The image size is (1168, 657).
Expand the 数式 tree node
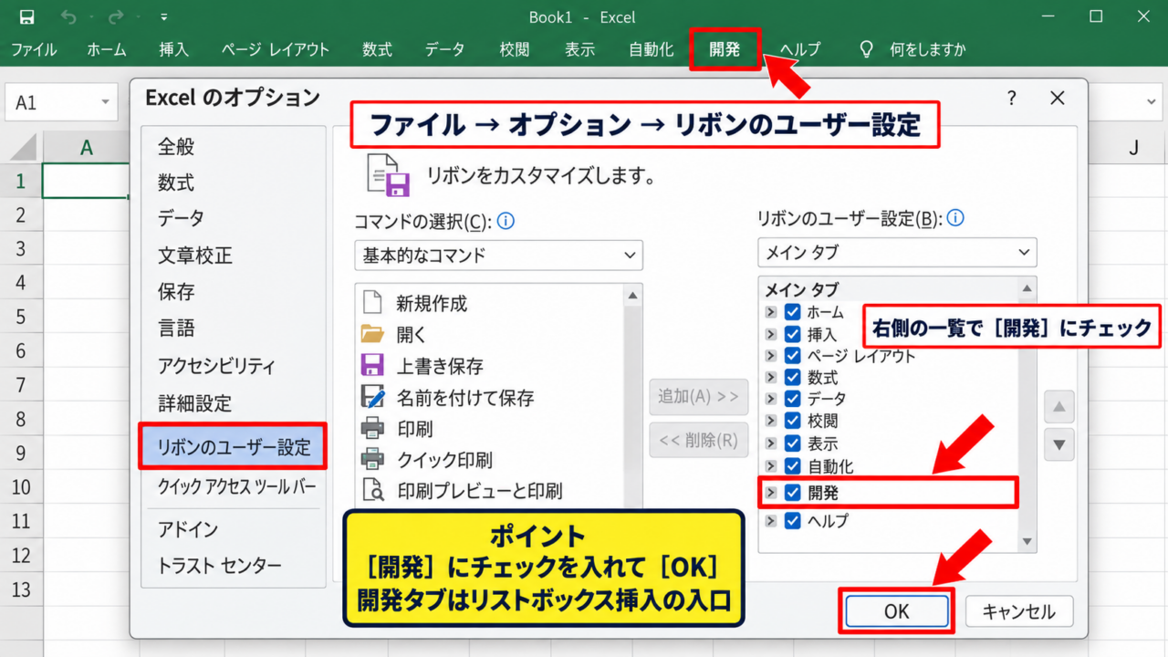771,377
